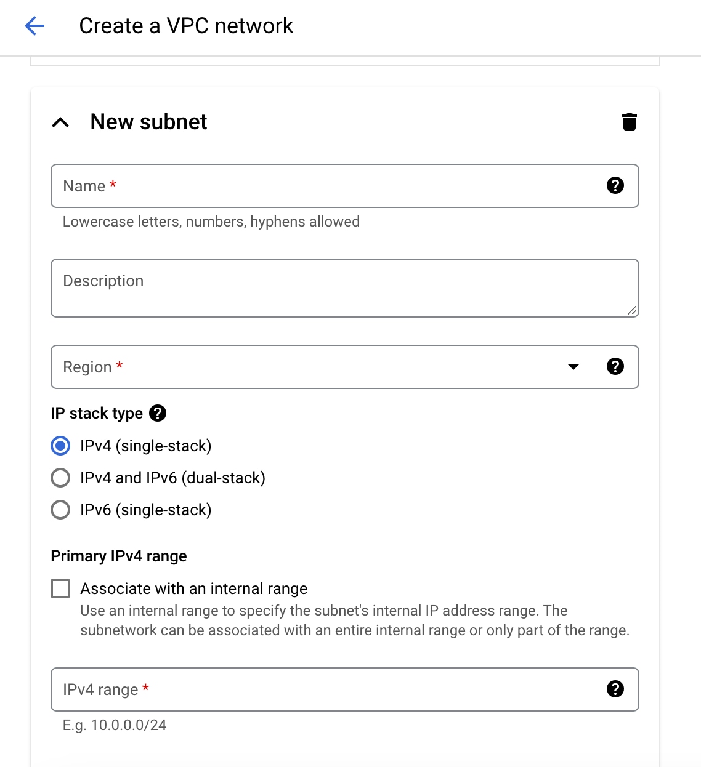Select IPv4 (single-stack) radio option

pos(60,446)
